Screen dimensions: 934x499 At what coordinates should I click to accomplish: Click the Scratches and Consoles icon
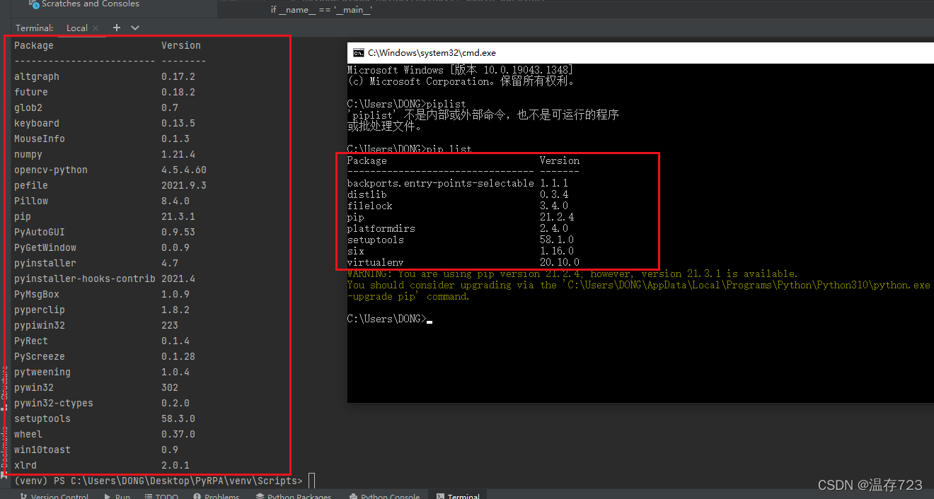pyautogui.click(x=33, y=4)
